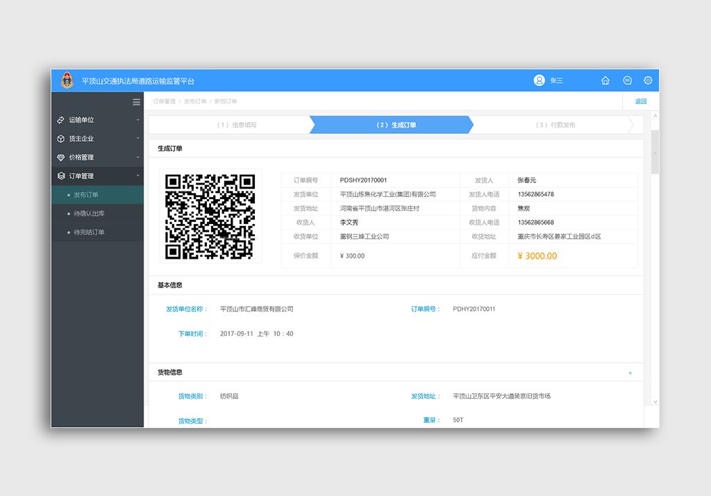
Task: Click the 发布订单 breadcrumb link
Action: pyautogui.click(x=195, y=101)
